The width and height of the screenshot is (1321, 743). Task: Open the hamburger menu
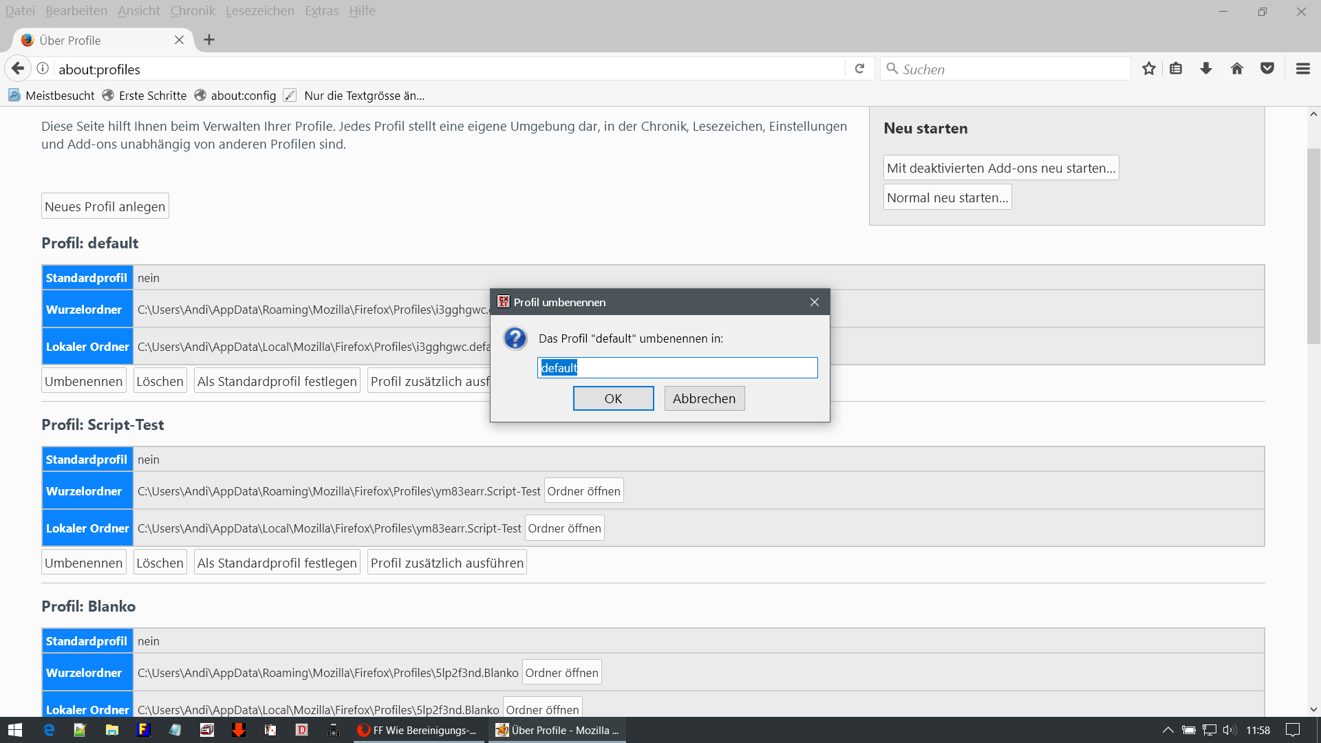[x=1302, y=69]
